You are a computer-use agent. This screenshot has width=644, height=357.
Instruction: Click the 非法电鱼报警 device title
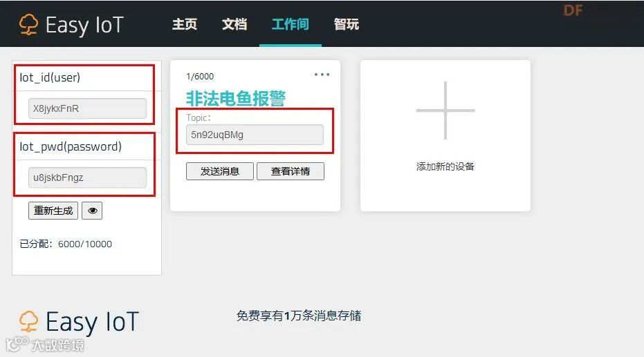(x=236, y=98)
